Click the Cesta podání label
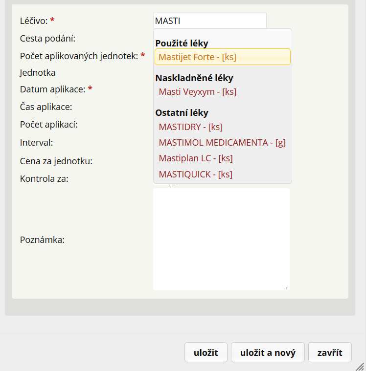Screen dimensions: 366x371 coord(47,38)
